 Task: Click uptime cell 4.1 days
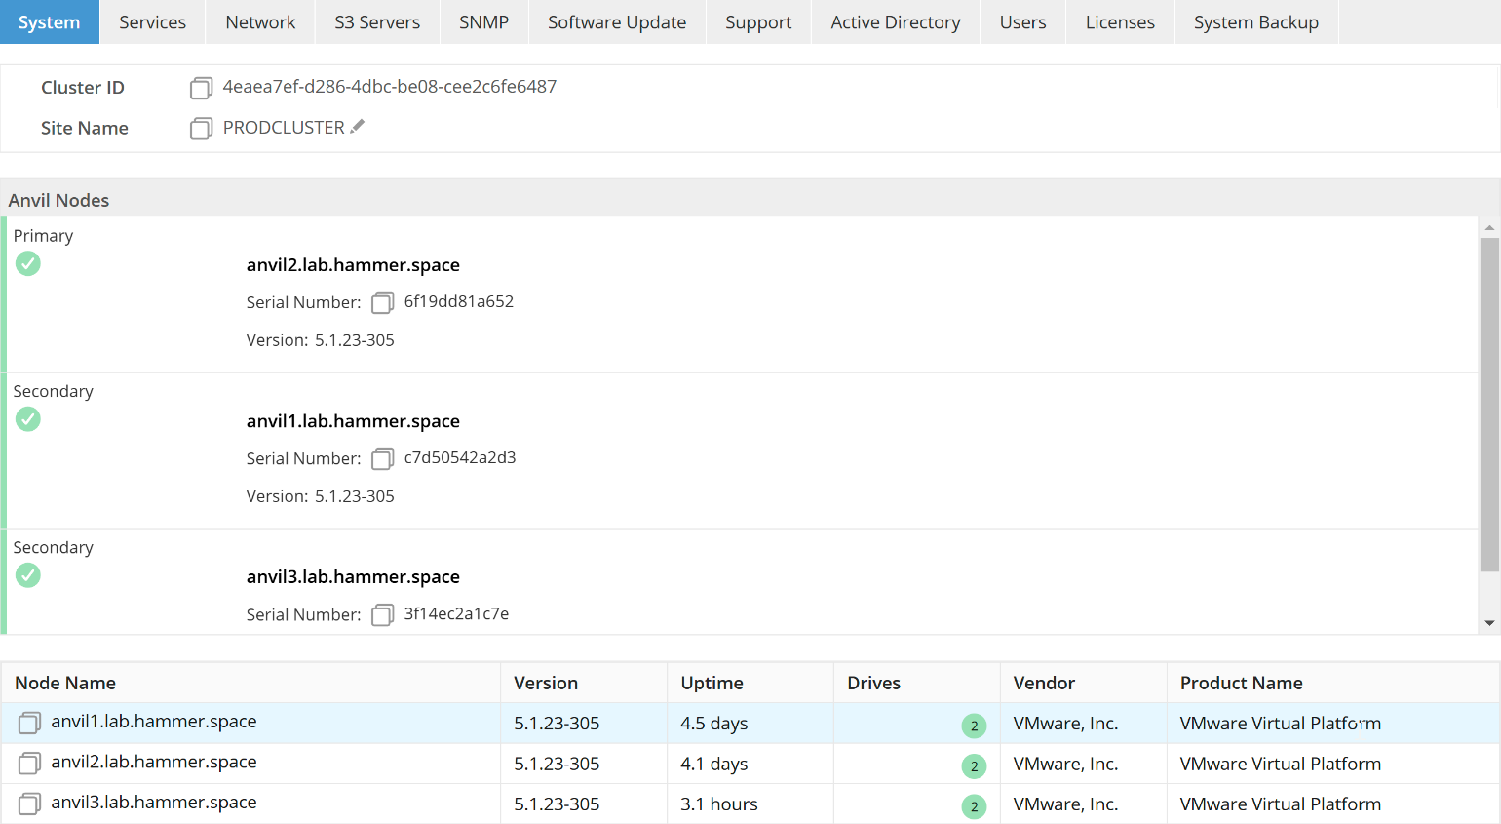click(714, 764)
